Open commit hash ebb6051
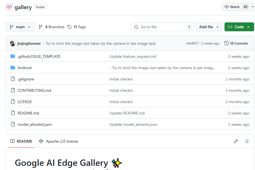The image size is (255, 170). click(x=192, y=43)
